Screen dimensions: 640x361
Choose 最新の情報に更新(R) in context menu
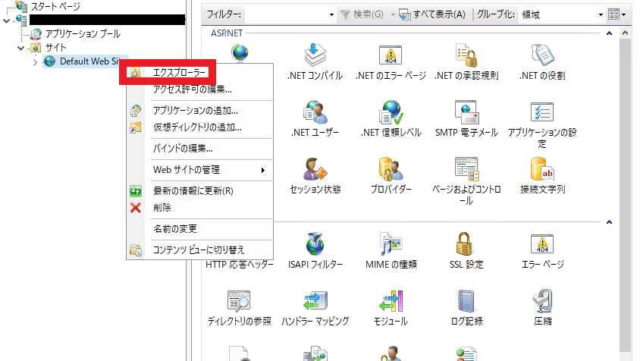coord(199,190)
